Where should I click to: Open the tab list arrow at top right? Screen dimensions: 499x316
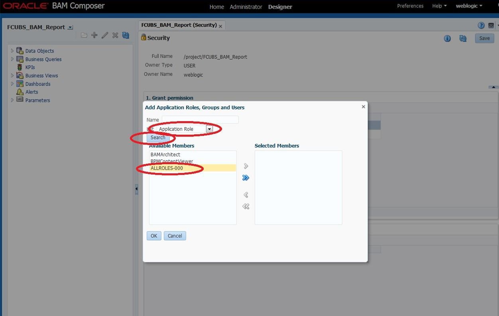point(497,26)
